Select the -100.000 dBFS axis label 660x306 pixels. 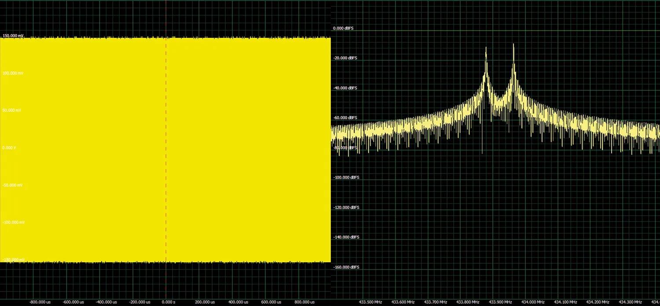[346, 177]
